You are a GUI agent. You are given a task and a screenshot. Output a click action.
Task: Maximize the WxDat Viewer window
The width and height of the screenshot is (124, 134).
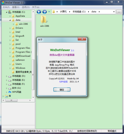coord(112,2)
